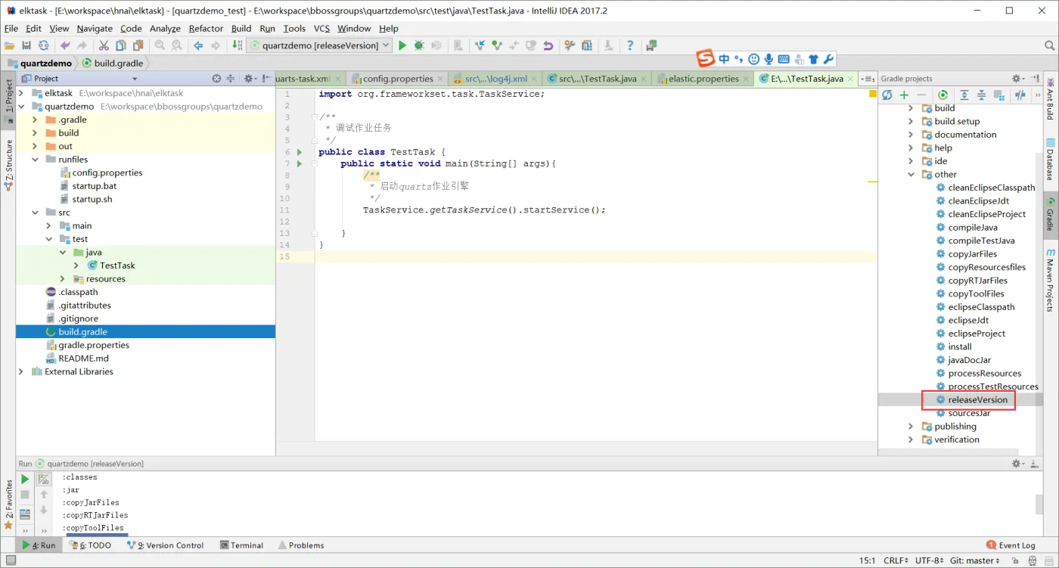1059x568 pixels.
Task: Expand the publishing task group
Action: point(911,427)
